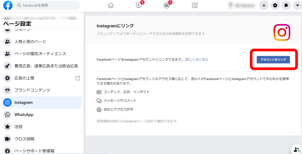Click the handshake icon for ブランドコンテンツ
The height and width of the screenshot is (154, 302).
click(8, 90)
